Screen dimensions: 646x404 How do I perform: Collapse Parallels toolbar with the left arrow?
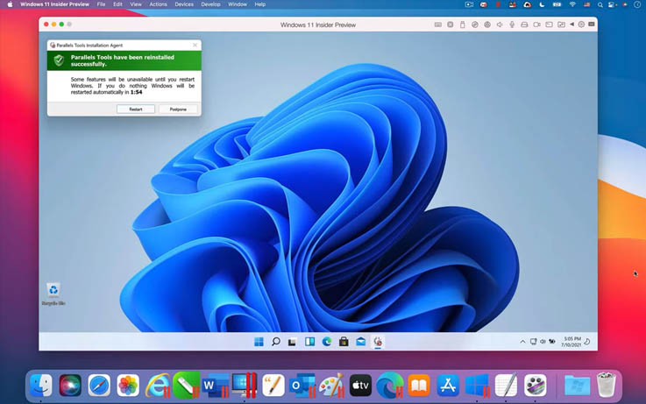pos(571,25)
